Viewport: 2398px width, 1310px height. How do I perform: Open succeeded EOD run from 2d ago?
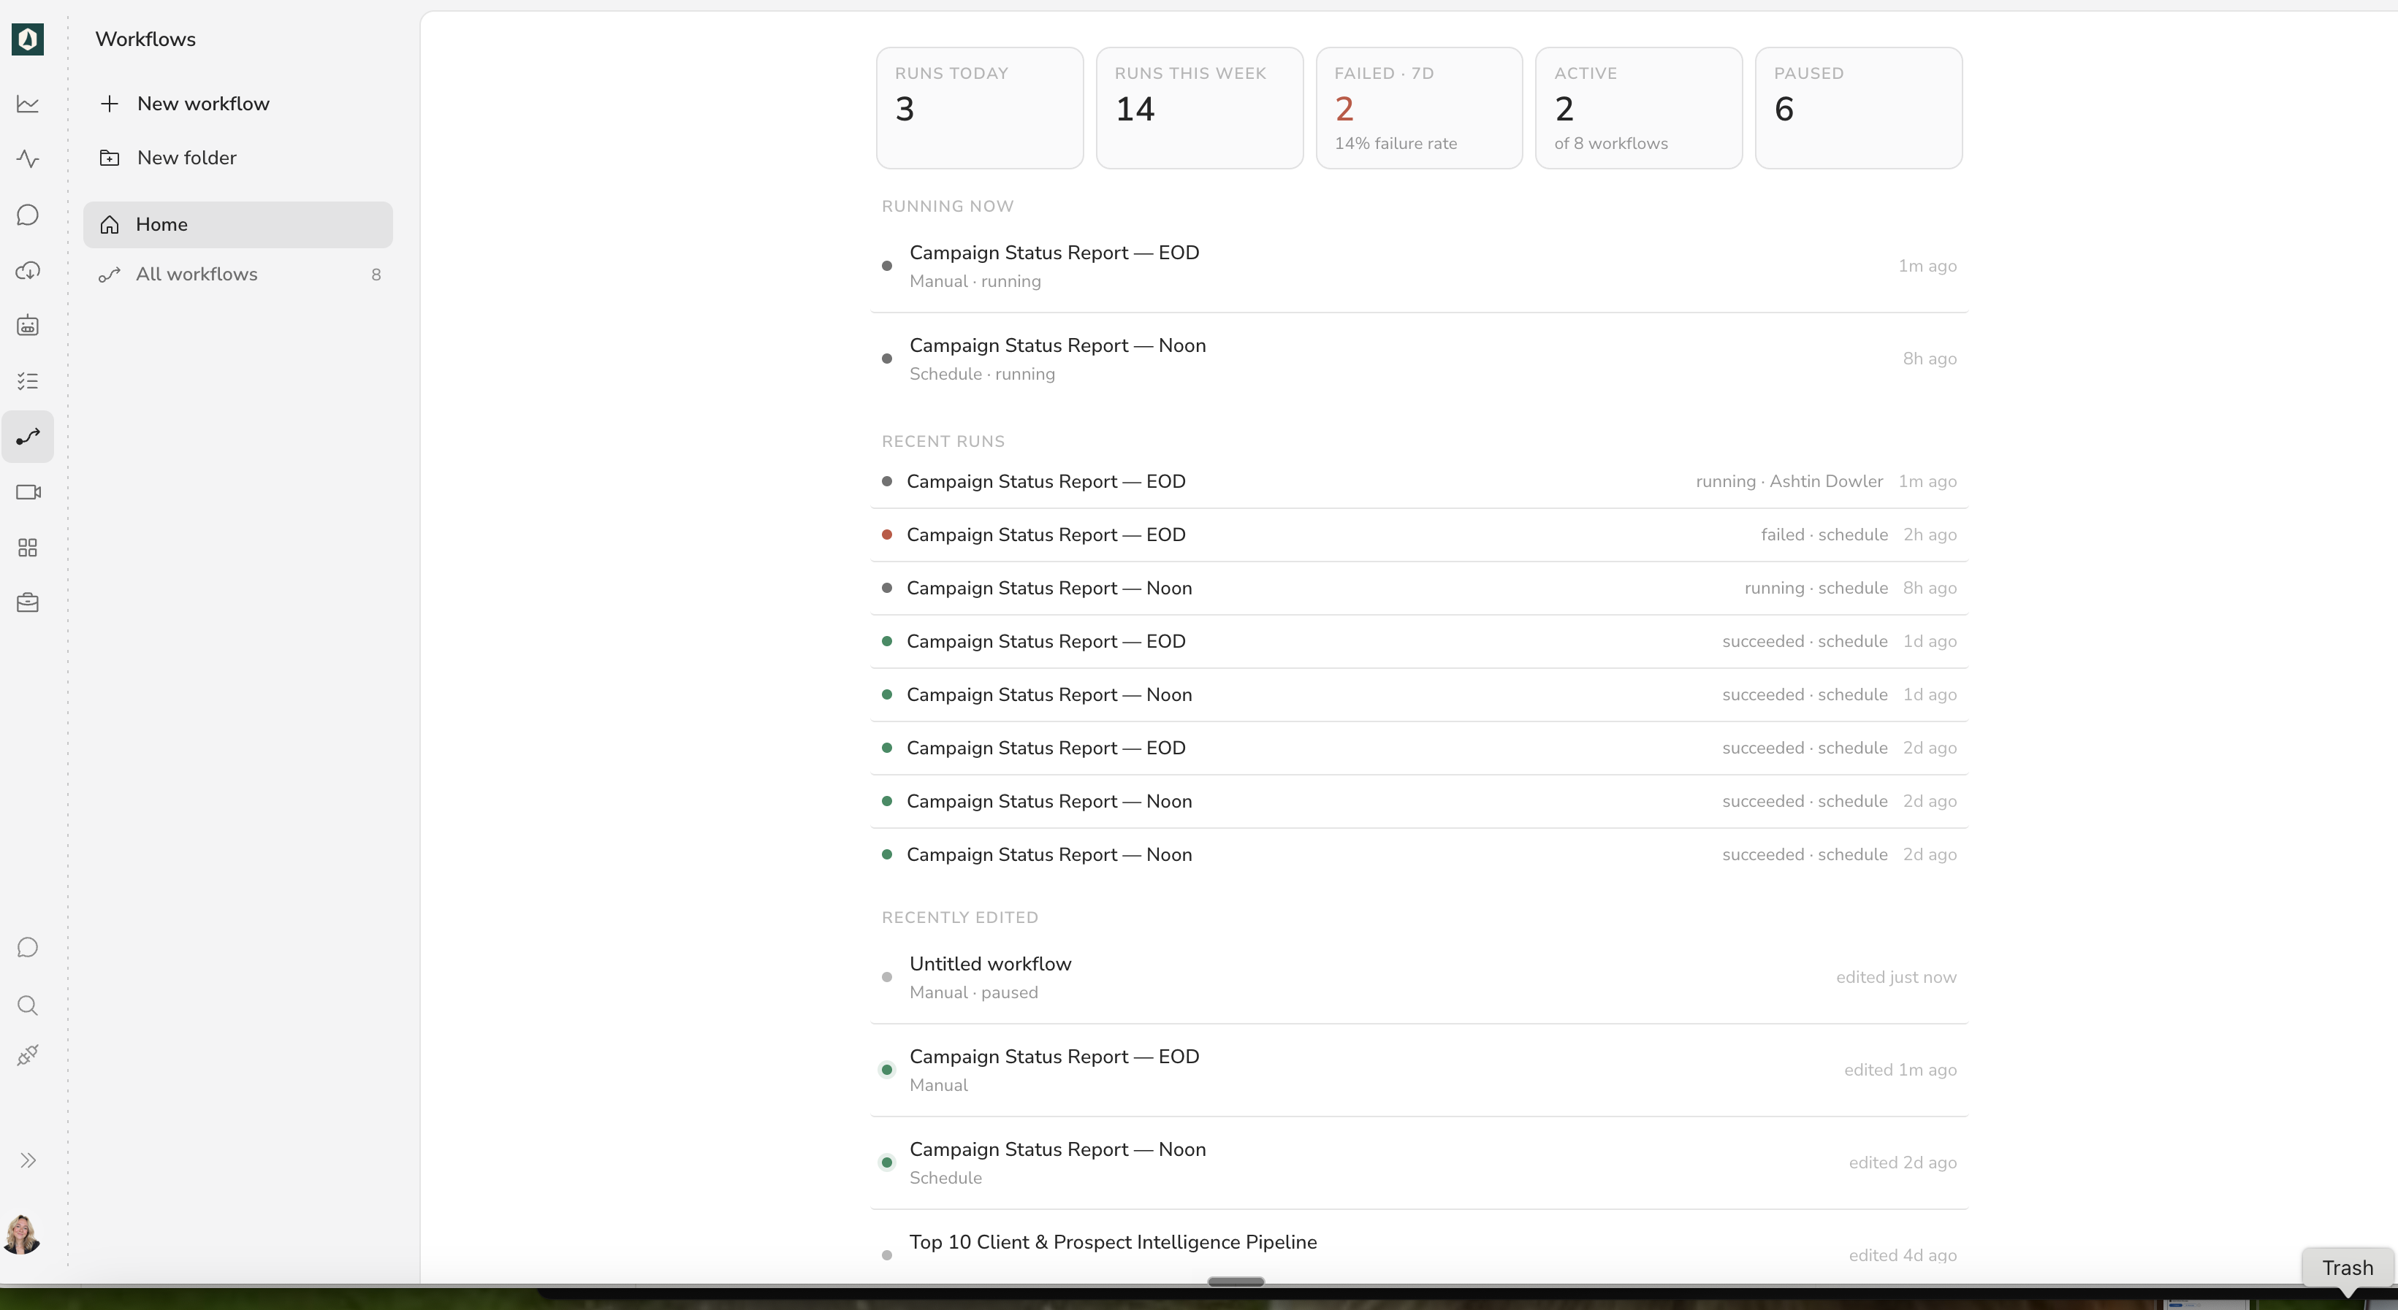[1419, 748]
